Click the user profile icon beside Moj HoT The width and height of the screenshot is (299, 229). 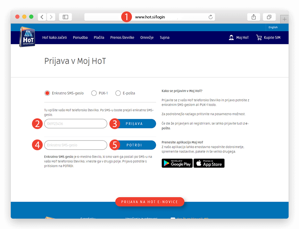tap(231, 37)
